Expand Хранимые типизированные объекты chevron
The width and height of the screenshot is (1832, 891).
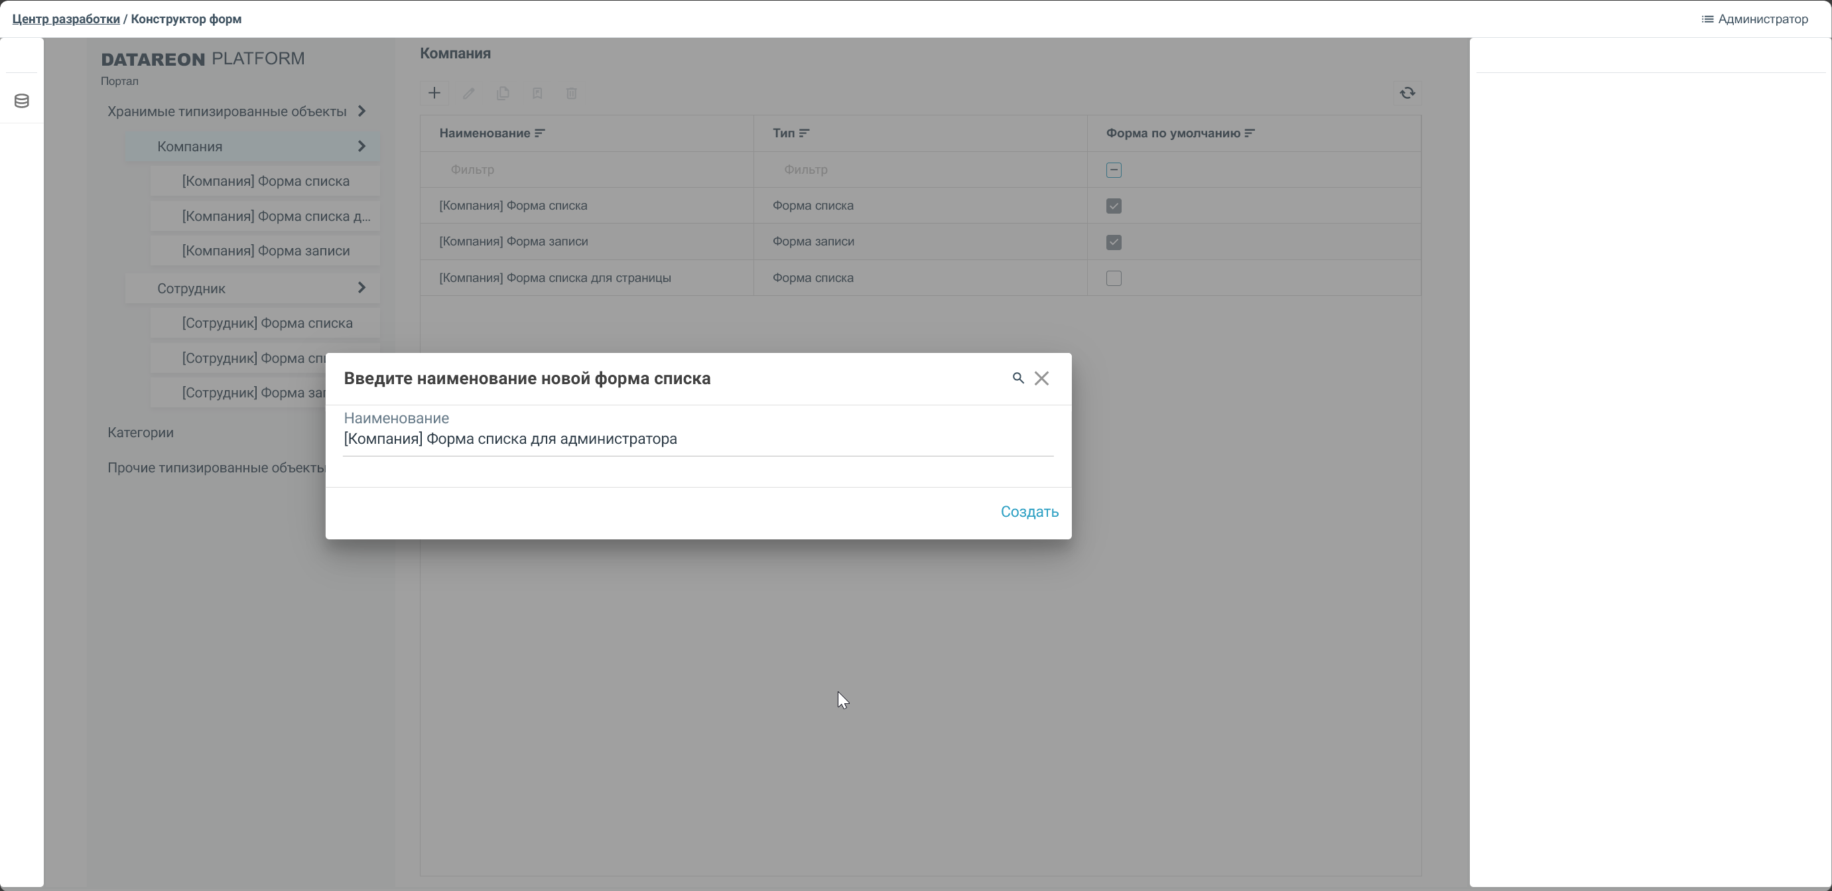pos(361,111)
